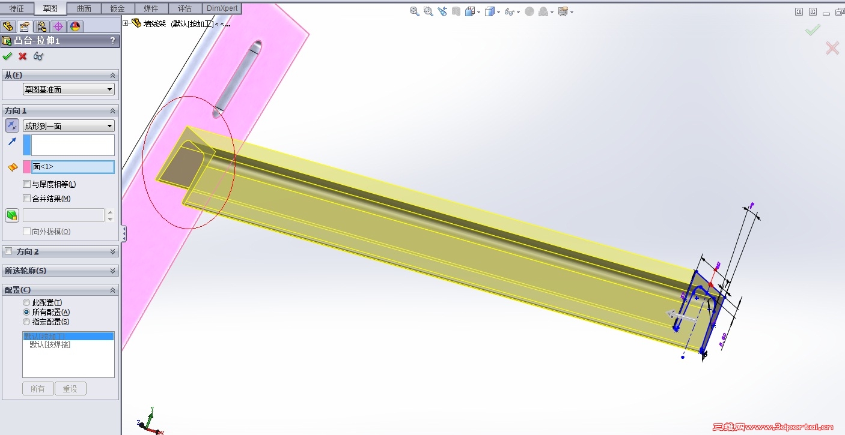Image resolution: width=845 pixels, height=435 pixels.
Task: Collapse the 配置 section
Action: pyautogui.click(x=112, y=290)
